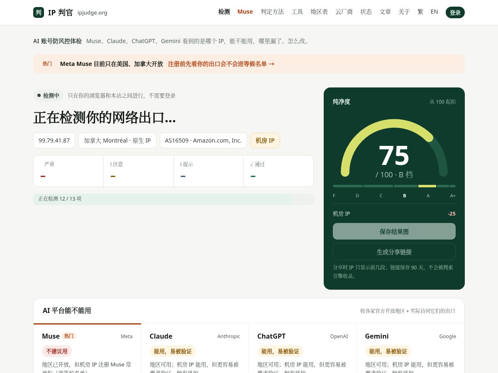This screenshot has height=373, width=498.
Task: Click the 检测中 status badge
Action: (x=48, y=95)
